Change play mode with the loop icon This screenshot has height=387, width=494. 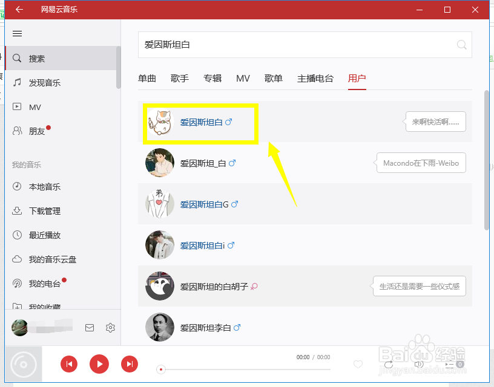tap(388, 365)
